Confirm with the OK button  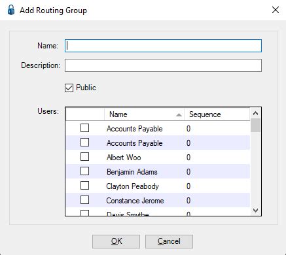tap(116, 241)
